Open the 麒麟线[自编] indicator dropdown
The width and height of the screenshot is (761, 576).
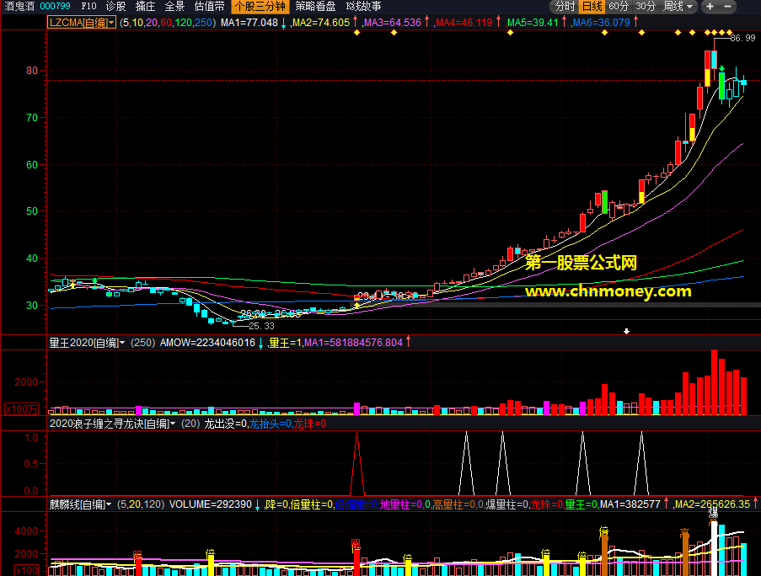(x=80, y=504)
